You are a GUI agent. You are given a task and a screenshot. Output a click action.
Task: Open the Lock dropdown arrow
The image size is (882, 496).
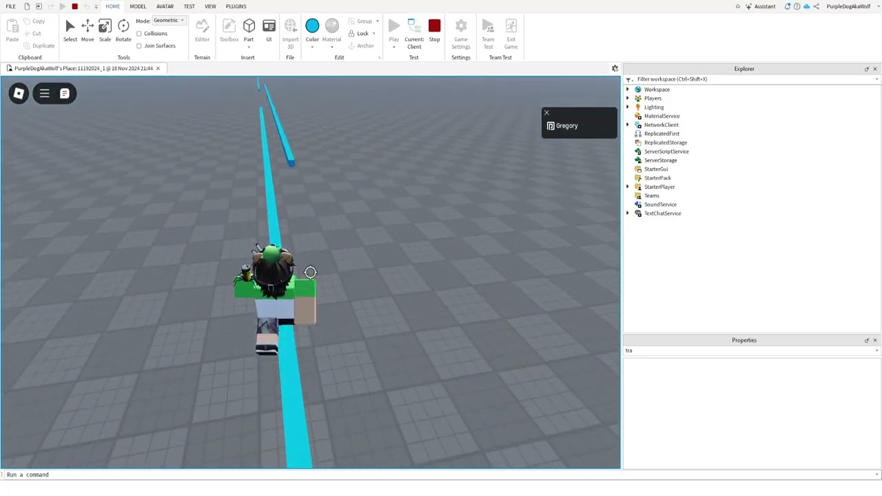point(373,33)
